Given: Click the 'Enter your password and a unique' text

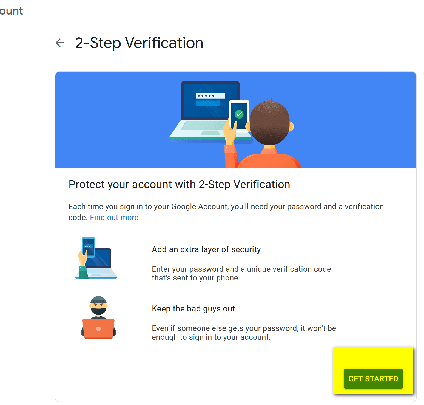Looking at the screenshot, I should pos(241,269).
